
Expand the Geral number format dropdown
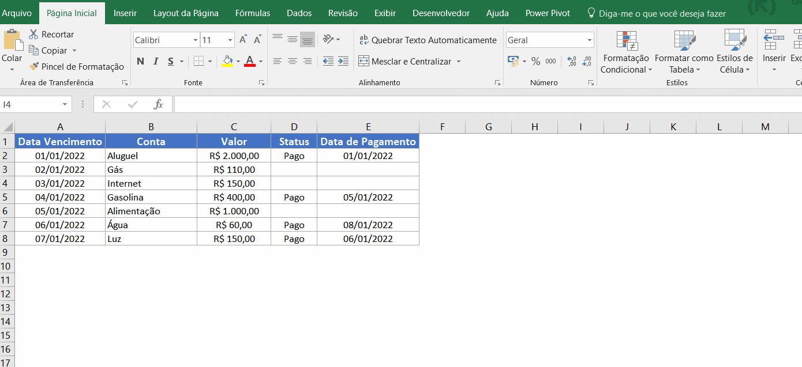[589, 40]
